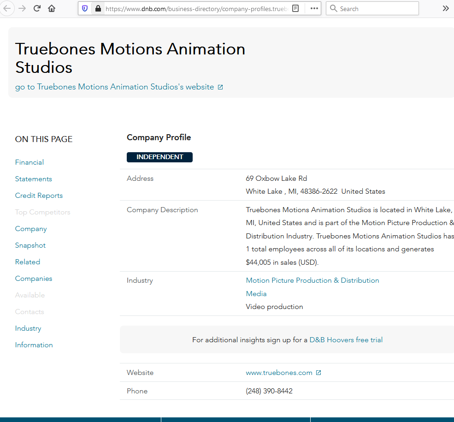Click the browser forward arrow button
Screen dimensions: 454x422
pos(22,8)
